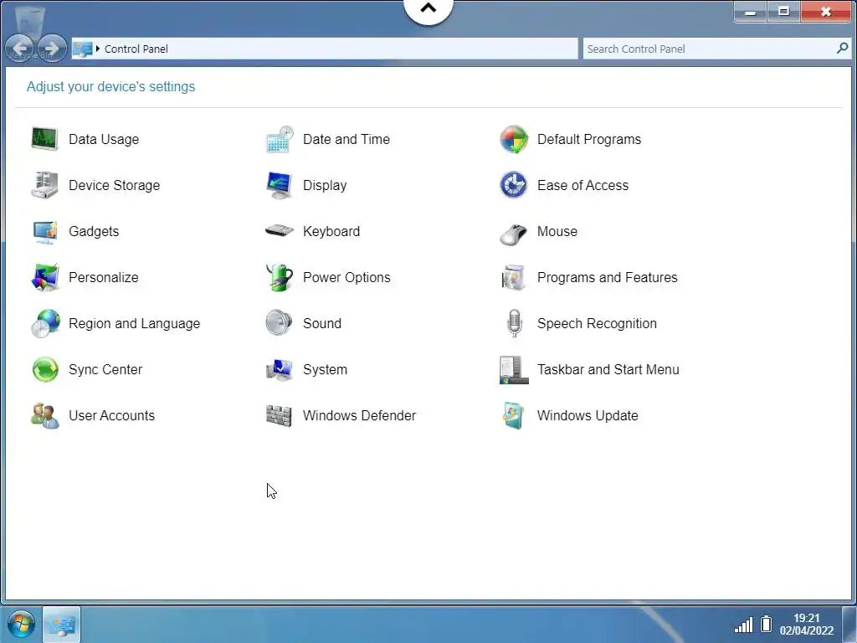The image size is (857, 643).
Task: Click the Display label
Action: (326, 185)
